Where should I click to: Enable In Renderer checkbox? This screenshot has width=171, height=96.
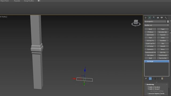tap(147, 87)
